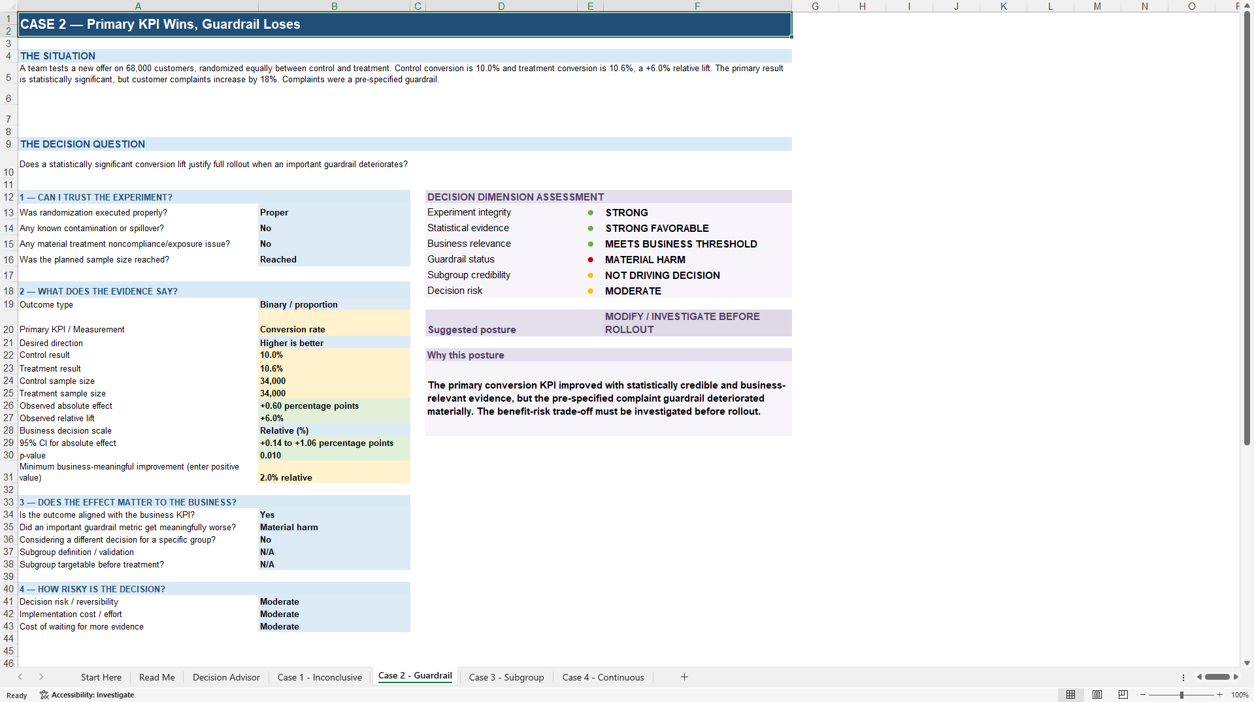Open the Decision Advisor sheet tab
Screen dimensions: 1254x702
pos(226,677)
